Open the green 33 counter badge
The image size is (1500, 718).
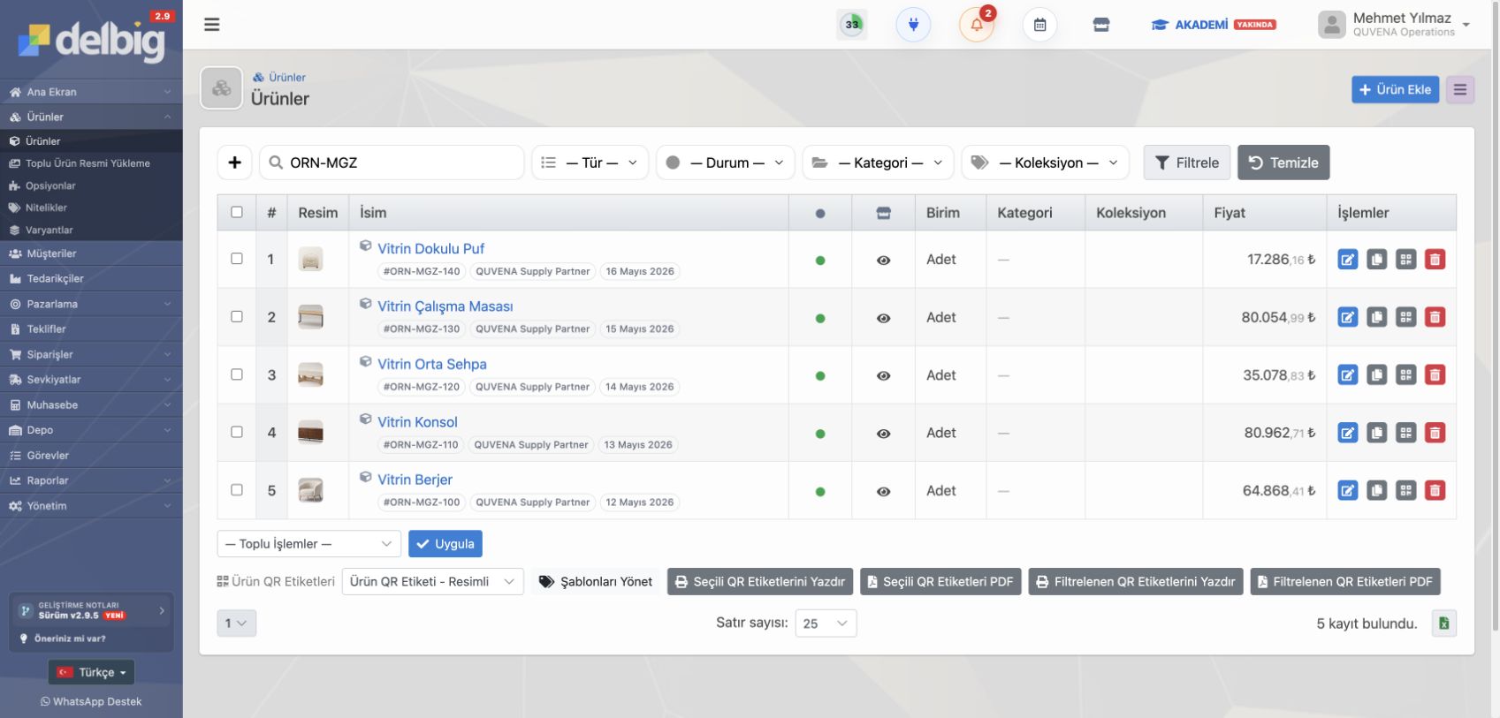tap(852, 25)
